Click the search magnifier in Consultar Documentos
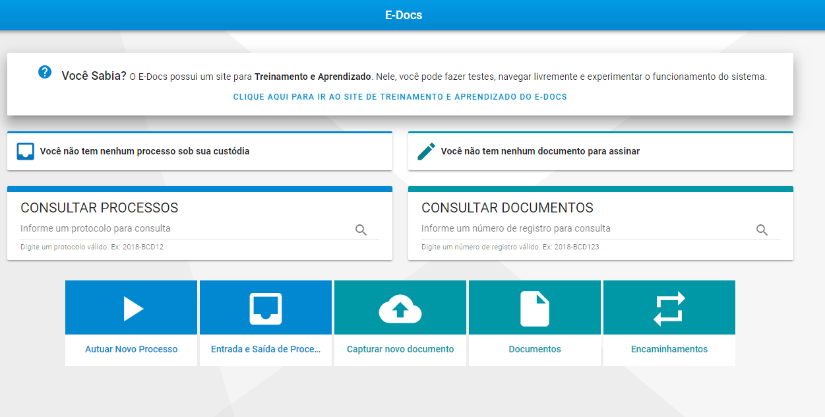Viewport: 825px width, 417px height. click(x=762, y=230)
